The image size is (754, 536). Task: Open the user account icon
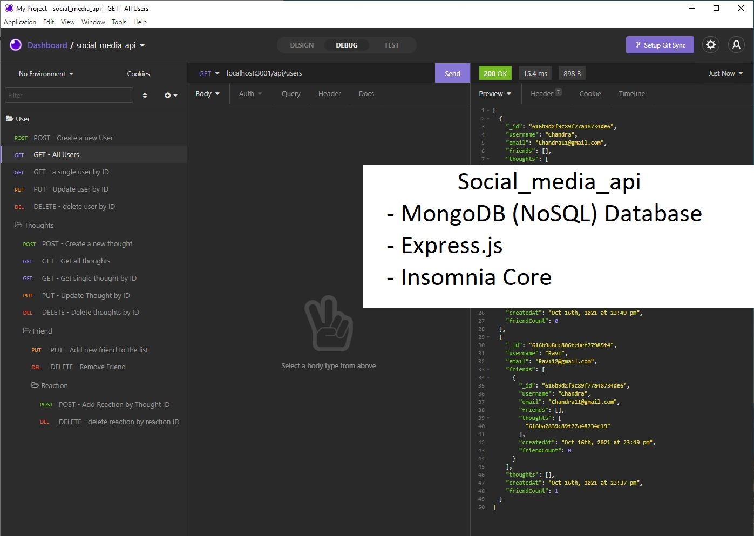pos(736,45)
